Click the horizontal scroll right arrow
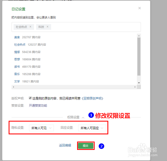Viewport: 167px width, 161px height. click(135, 87)
